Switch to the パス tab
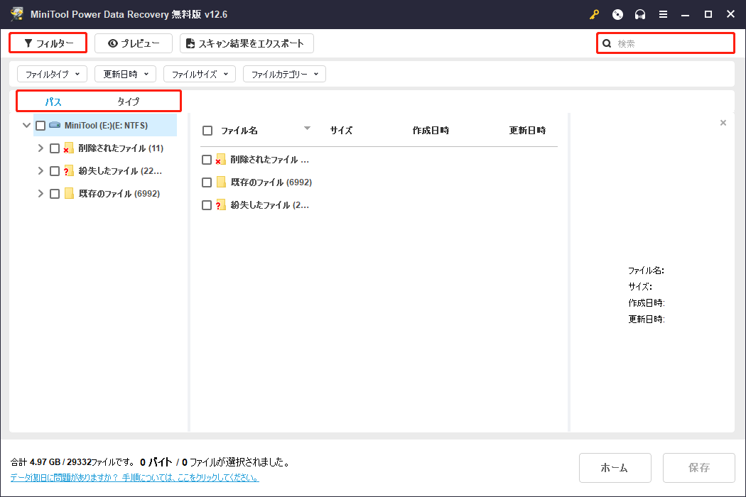Viewport: 746px width, 497px height. [53, 102]
